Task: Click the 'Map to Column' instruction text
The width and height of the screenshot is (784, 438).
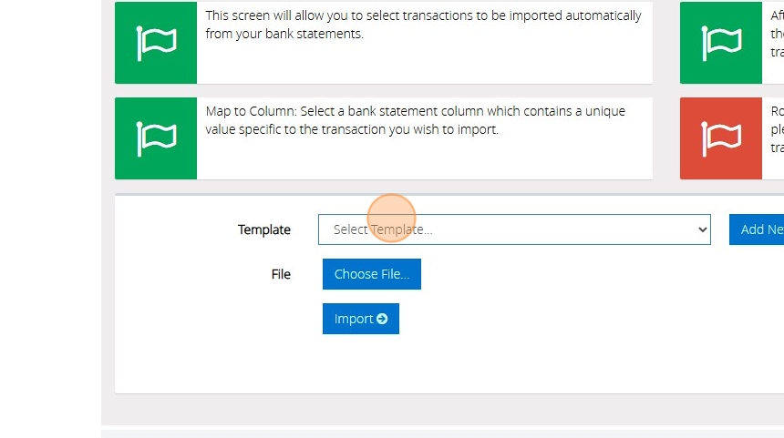Action: point(415,120)
